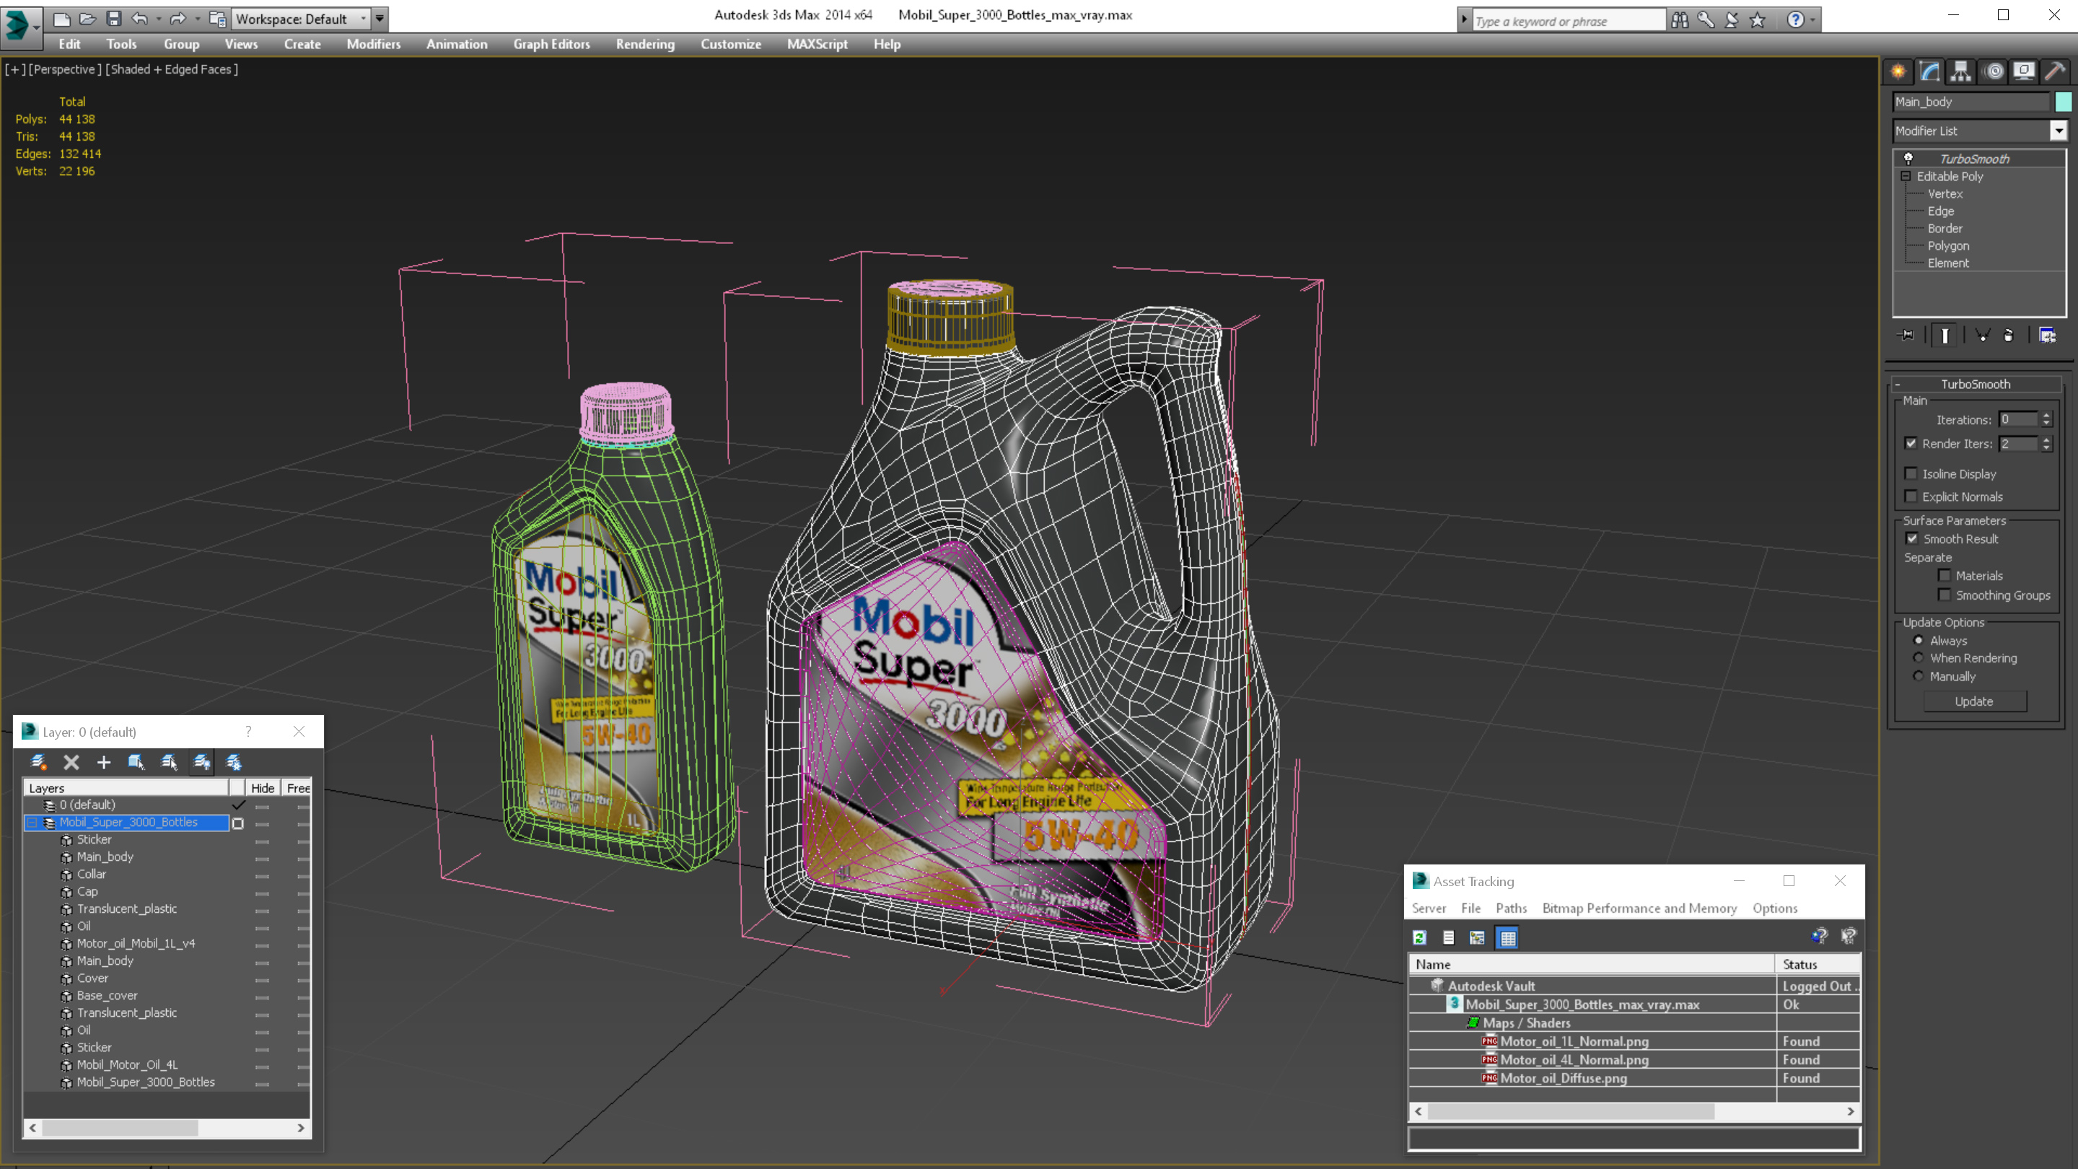Select the When Rendering update option
This screenshot has width=2078, height=1169.
1919,657
